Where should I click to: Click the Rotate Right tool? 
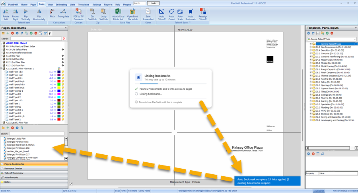click(15, 15)
